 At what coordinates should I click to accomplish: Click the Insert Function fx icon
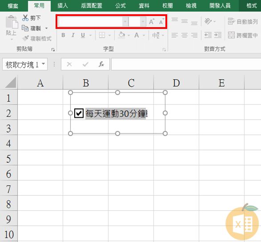pos(101,64)
